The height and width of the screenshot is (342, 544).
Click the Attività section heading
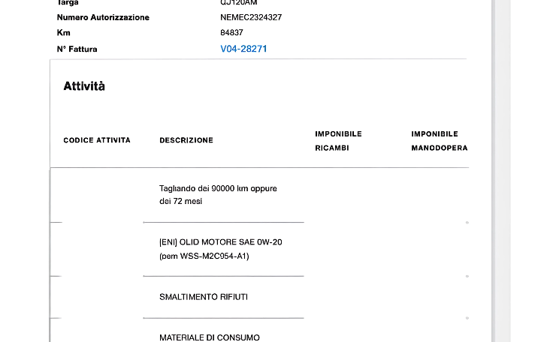coord(84,86)
